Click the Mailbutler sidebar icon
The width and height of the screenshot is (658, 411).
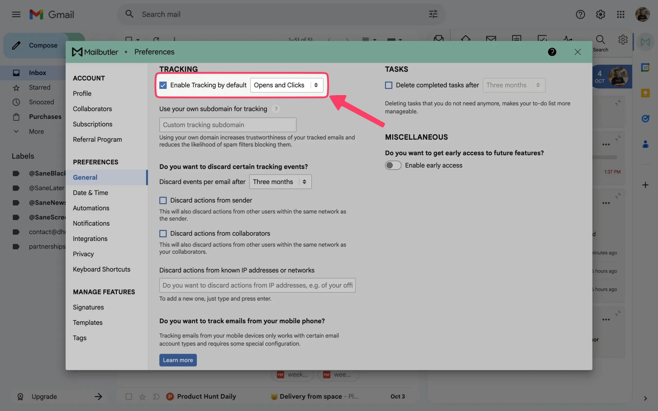(645, 42)
